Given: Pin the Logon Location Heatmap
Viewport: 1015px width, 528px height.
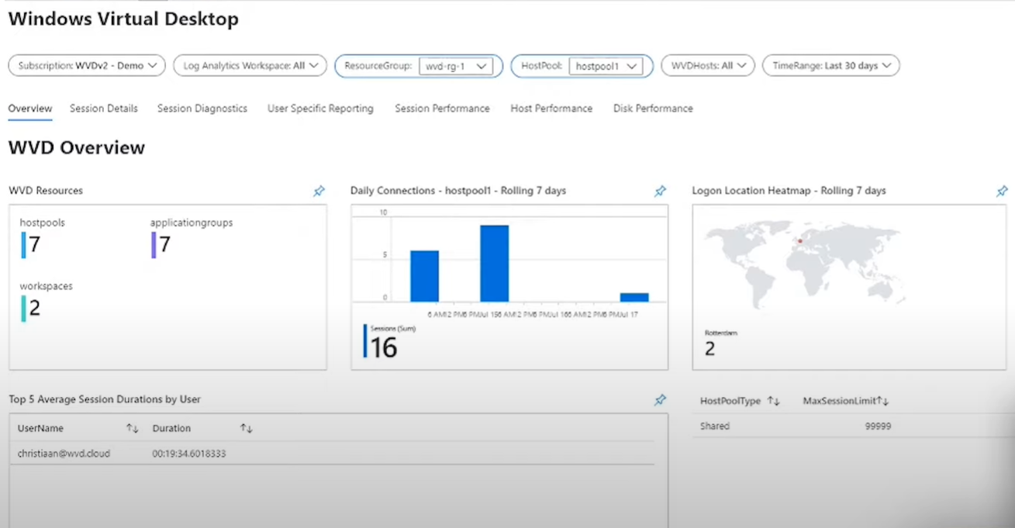Looking at the screenshot, I should (1002, 191).
